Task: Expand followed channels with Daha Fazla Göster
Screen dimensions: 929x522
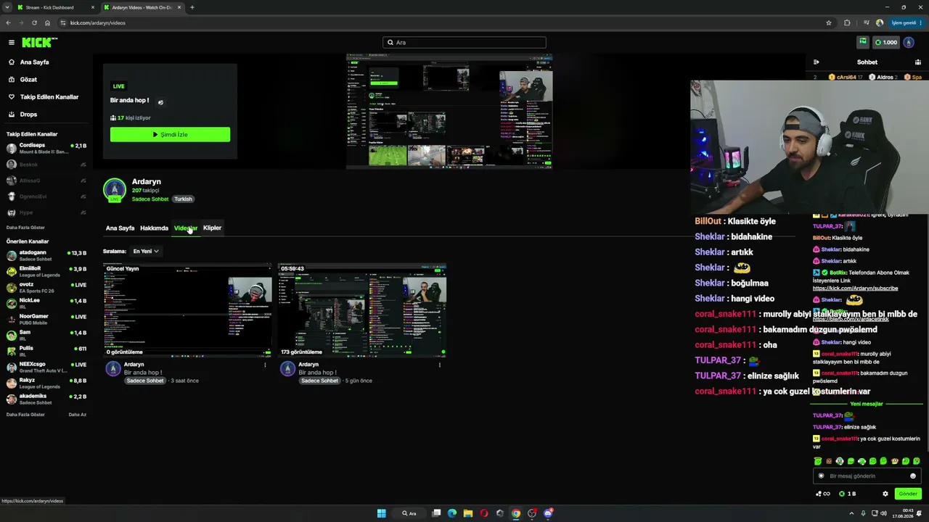Action: click(25, 228)
